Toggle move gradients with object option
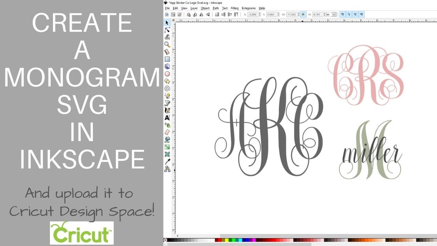Image resolution: width=437 pixels, height=246 pixels. (355, 14)
